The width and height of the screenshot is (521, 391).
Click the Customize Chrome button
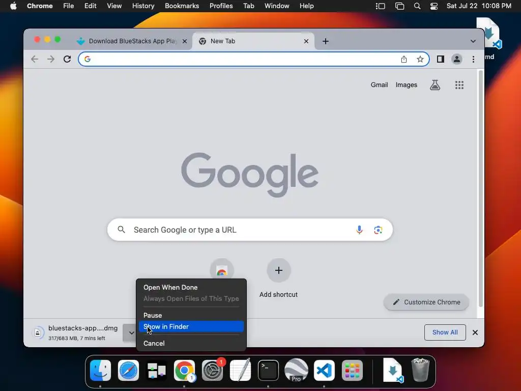point(426,302)
